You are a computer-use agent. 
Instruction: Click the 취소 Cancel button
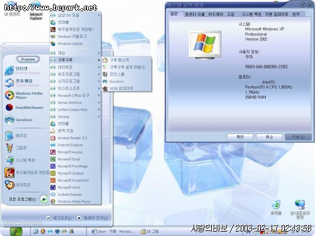(269, 137)
